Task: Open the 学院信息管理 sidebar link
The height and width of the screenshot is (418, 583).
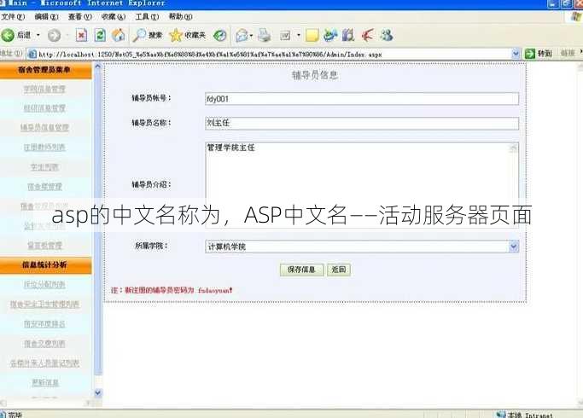Action: 44,90
